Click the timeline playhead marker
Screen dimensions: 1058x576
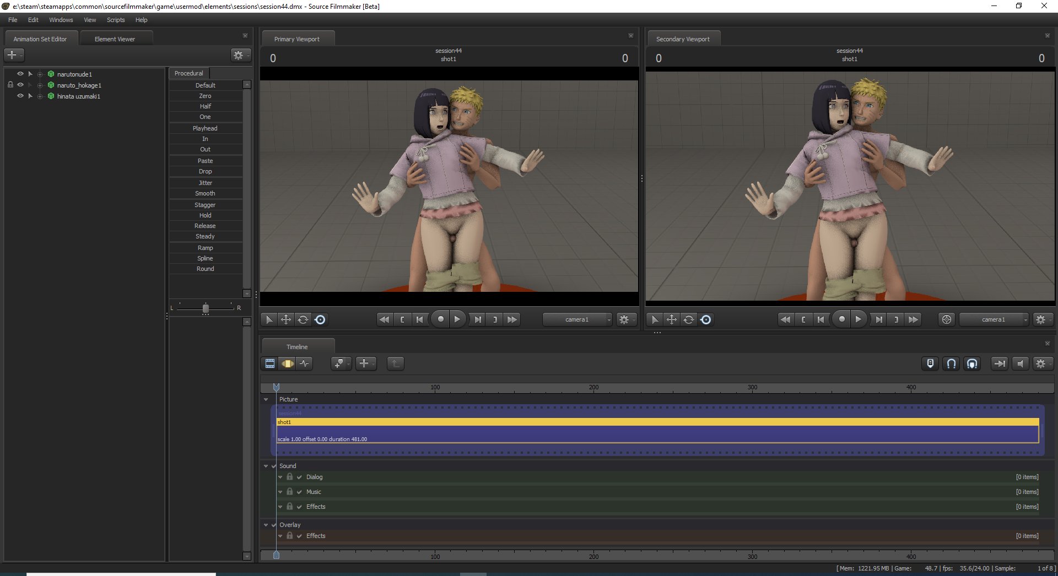[277, 387]
